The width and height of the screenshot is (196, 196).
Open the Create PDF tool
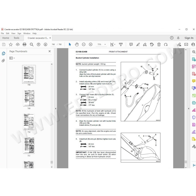[194, 74]
